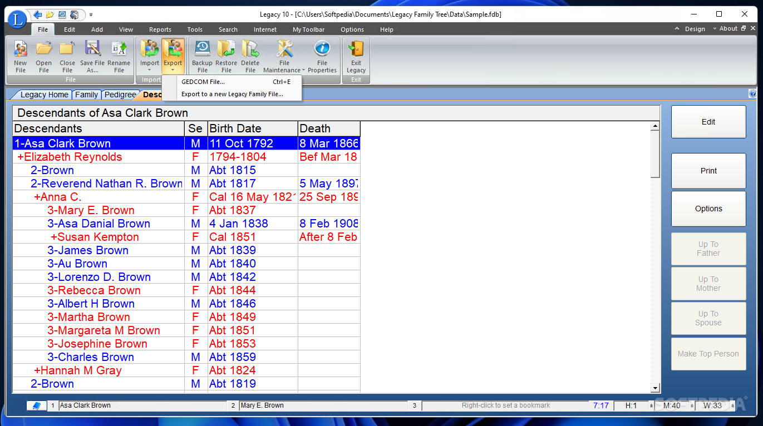Create a new family file with New File
The width and height of the screenshot is (763, 426).
[21, 56]
